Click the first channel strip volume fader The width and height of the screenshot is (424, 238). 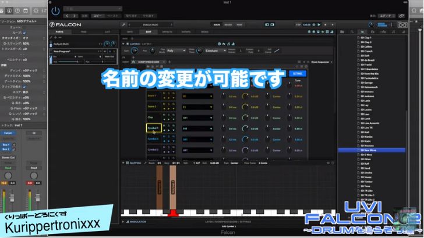12,198
